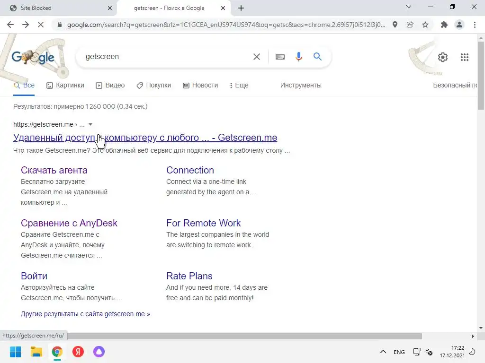
Task: Open File Explorer from taskbar
Action: click(x=36, y=352)
